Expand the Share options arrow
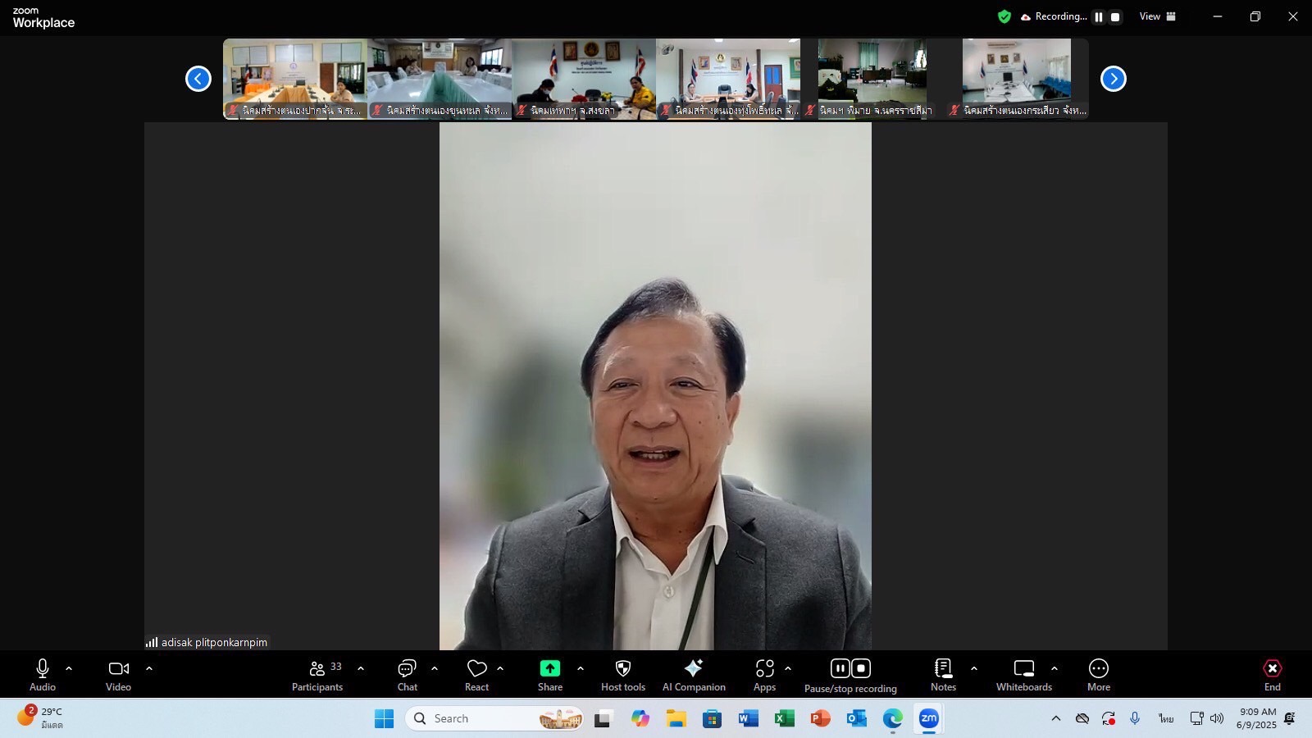Viewport: 1312px width, 738px height. tap(581, 668)
